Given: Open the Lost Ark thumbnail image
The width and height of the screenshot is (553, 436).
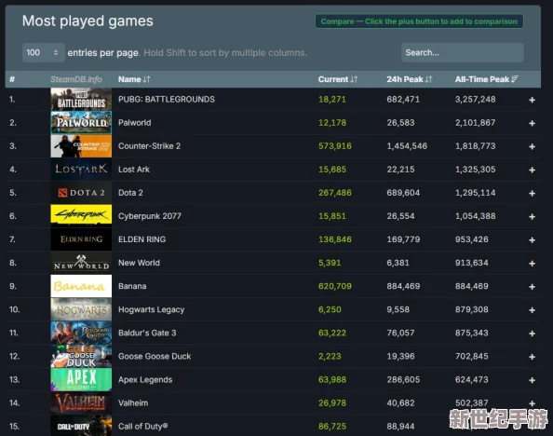Looking at the screenshot, I should (x=81, y=170).
